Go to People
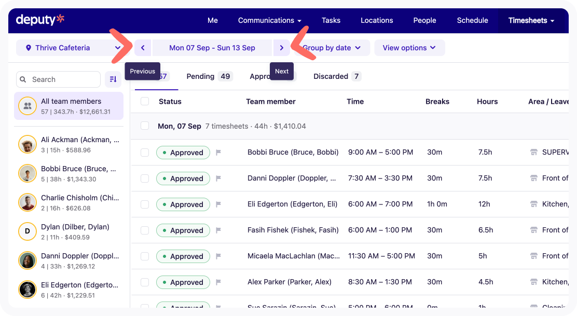Viewport: 577px width, 316px height. point(424,21)
